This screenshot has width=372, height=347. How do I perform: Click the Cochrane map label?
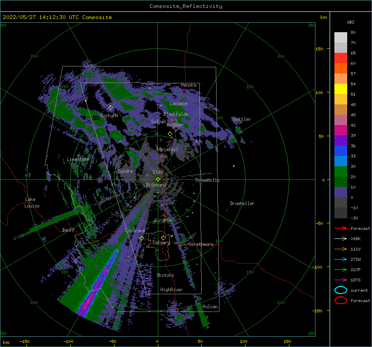point(135,231)
